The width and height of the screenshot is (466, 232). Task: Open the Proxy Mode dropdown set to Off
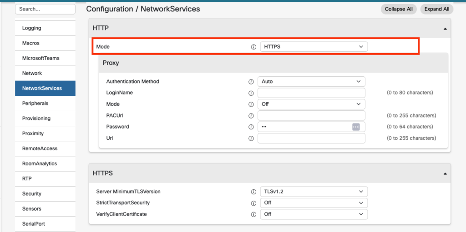click(x=311, y=104)
